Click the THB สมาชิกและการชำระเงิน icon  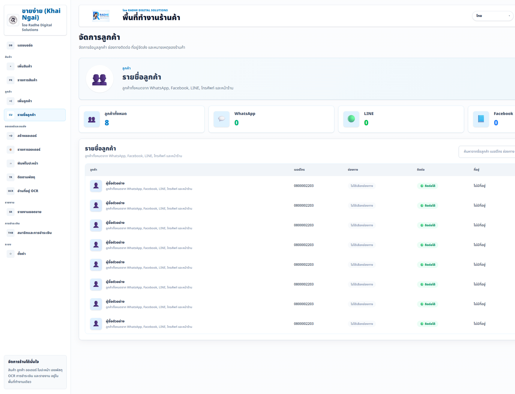[x=10, y=233]
